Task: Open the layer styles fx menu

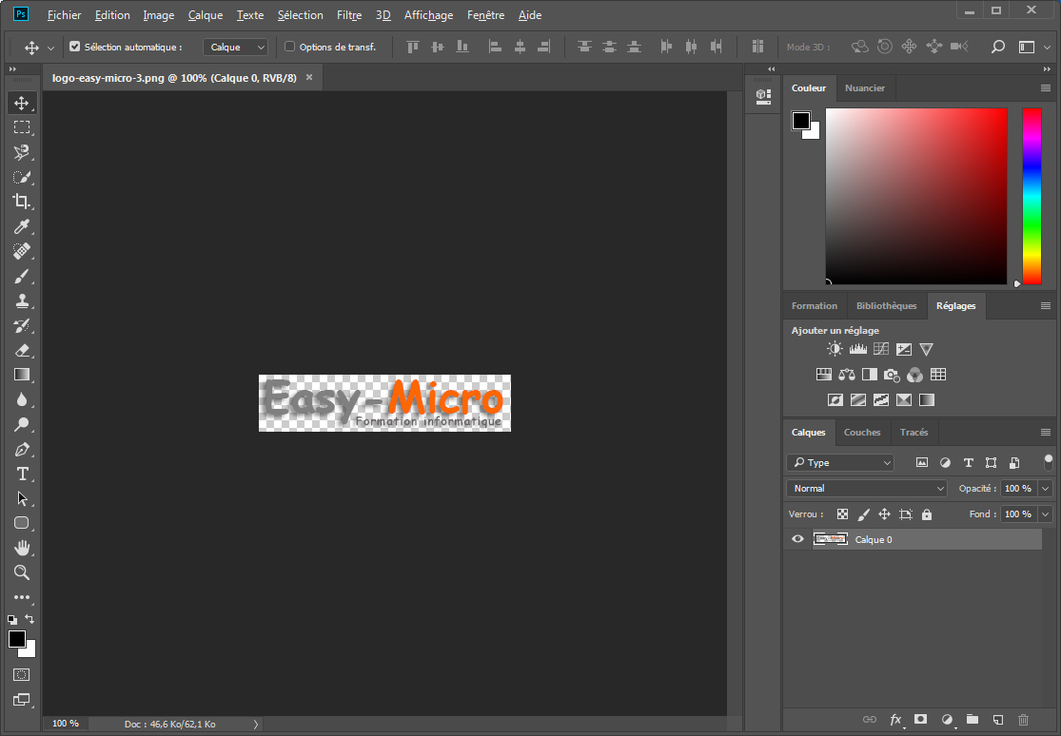Action: (x=895, y=720)
